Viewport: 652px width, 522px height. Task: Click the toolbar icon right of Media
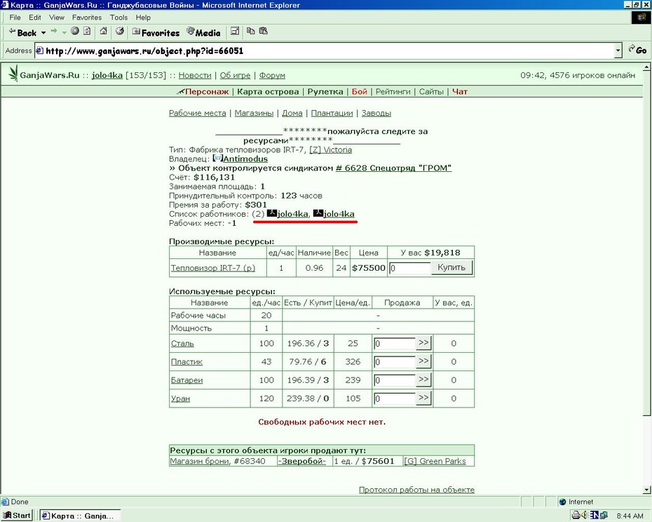pyautogui.click(x=235, y=31)
